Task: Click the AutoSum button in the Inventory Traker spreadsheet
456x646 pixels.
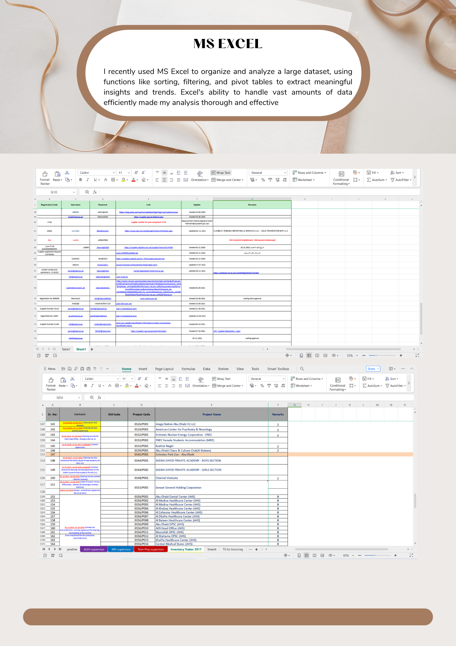Action: point(372,386)
